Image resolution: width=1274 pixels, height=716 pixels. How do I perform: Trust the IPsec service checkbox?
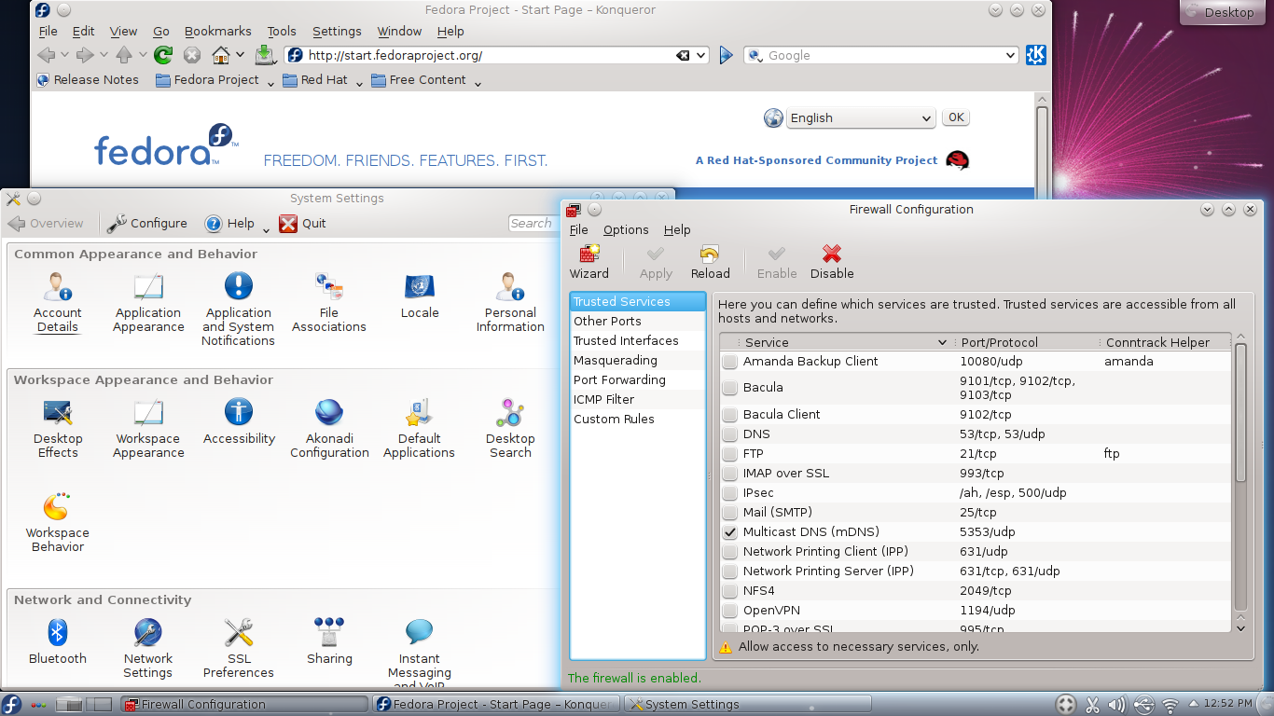tap(730, 493)
